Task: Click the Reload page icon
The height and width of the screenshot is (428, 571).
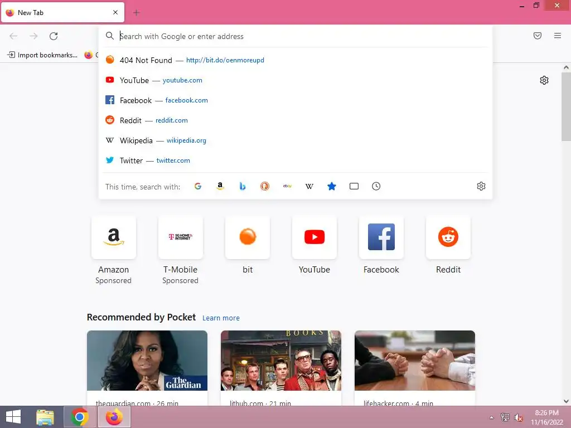Action: tap(54, 36)
